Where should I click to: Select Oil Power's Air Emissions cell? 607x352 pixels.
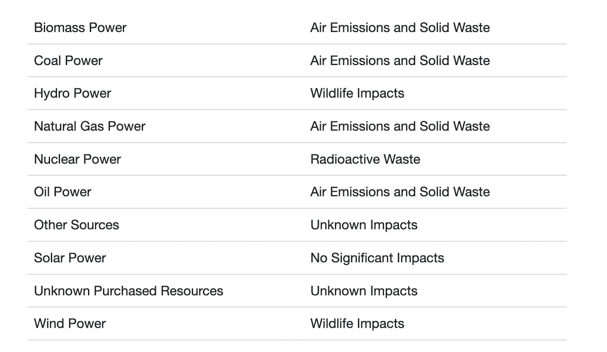[x=400, y=192]
